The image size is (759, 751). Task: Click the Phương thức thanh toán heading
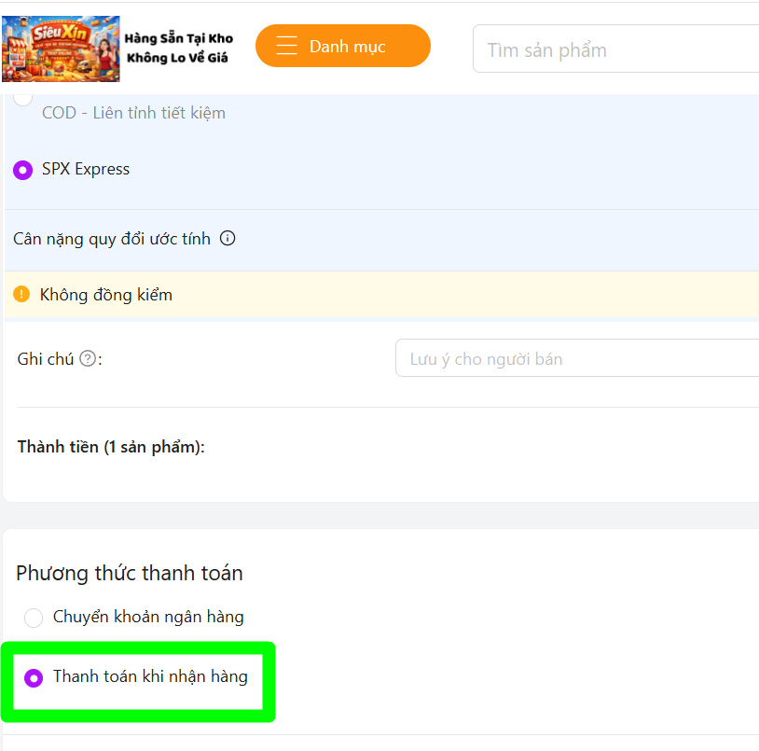tap(130, 574)
